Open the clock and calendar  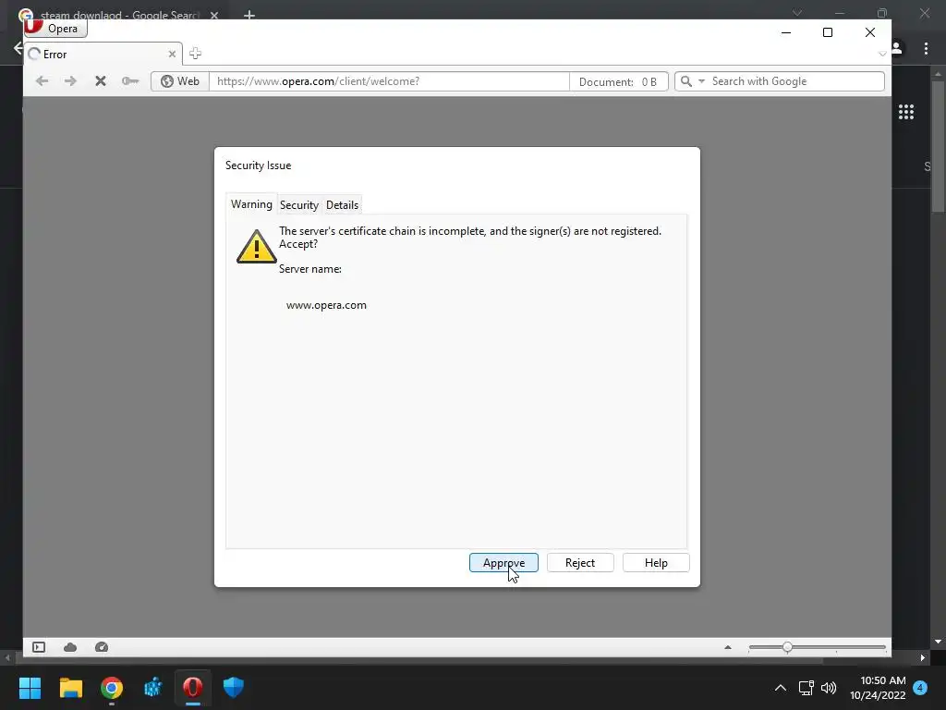pyautogui.click(x=878, y=688)
